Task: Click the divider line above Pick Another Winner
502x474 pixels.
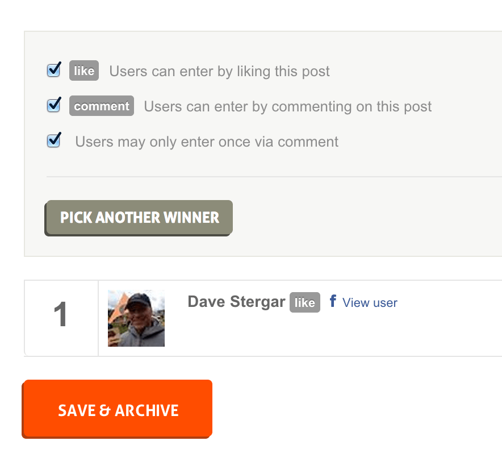Action: 273,176
